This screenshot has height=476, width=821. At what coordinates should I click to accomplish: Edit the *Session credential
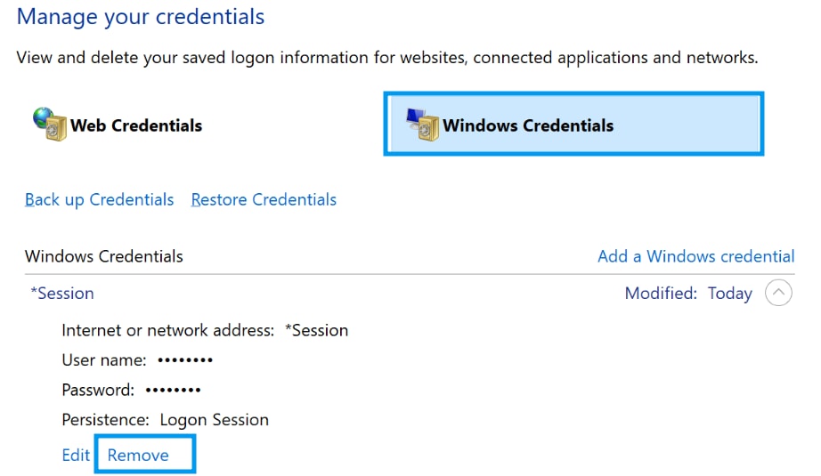click(76, 455)
